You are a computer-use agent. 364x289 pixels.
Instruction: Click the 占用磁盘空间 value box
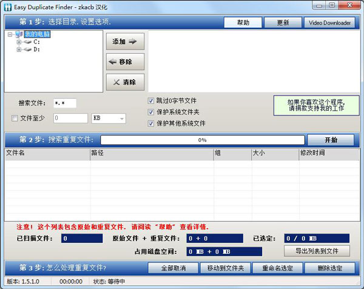coord(224,252)
